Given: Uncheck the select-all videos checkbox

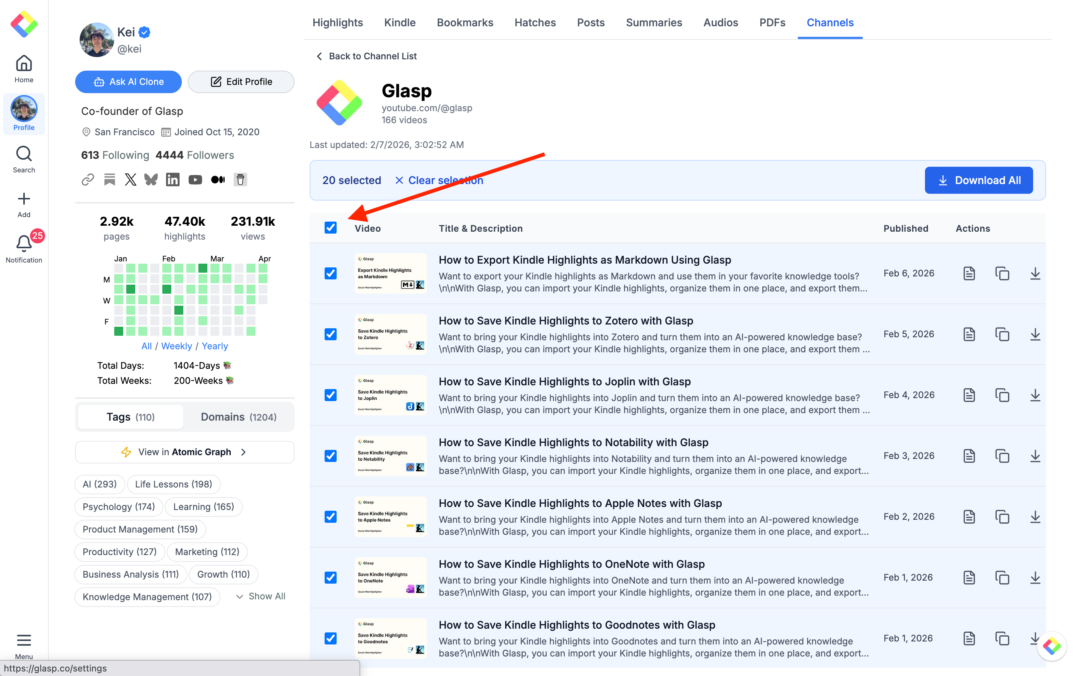Looking at the screenshot, I should (x=330, y=228).
